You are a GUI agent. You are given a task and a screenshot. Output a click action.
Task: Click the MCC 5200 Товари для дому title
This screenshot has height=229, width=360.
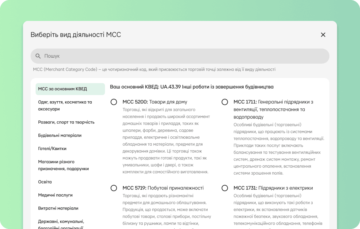[155, 102]
